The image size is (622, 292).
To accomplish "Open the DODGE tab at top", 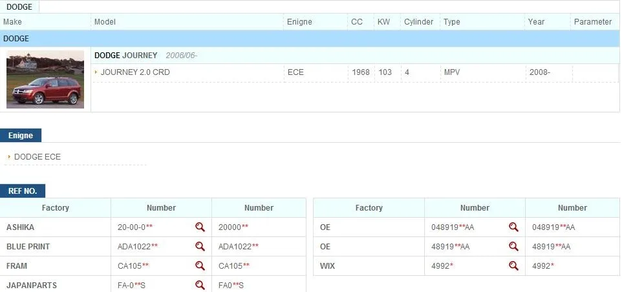I will [x=19, y=6].
